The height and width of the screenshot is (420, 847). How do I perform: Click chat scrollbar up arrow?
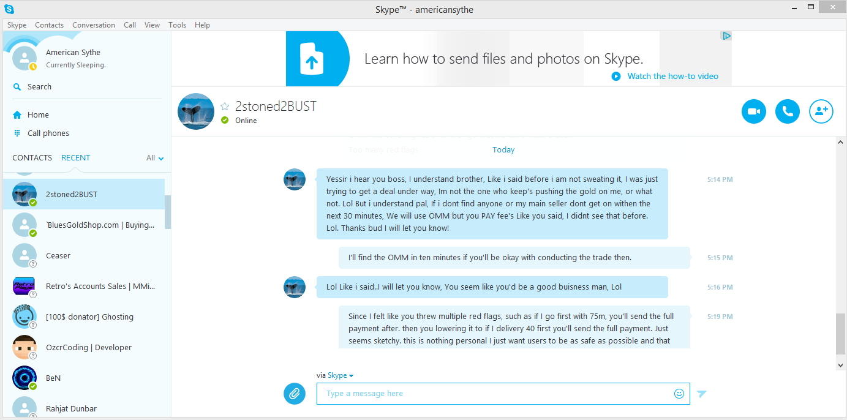point(840,142)
